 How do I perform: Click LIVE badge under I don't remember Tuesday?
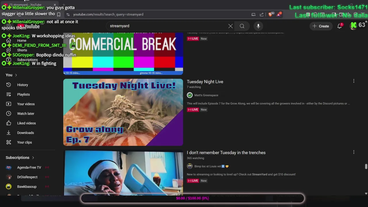193,181
